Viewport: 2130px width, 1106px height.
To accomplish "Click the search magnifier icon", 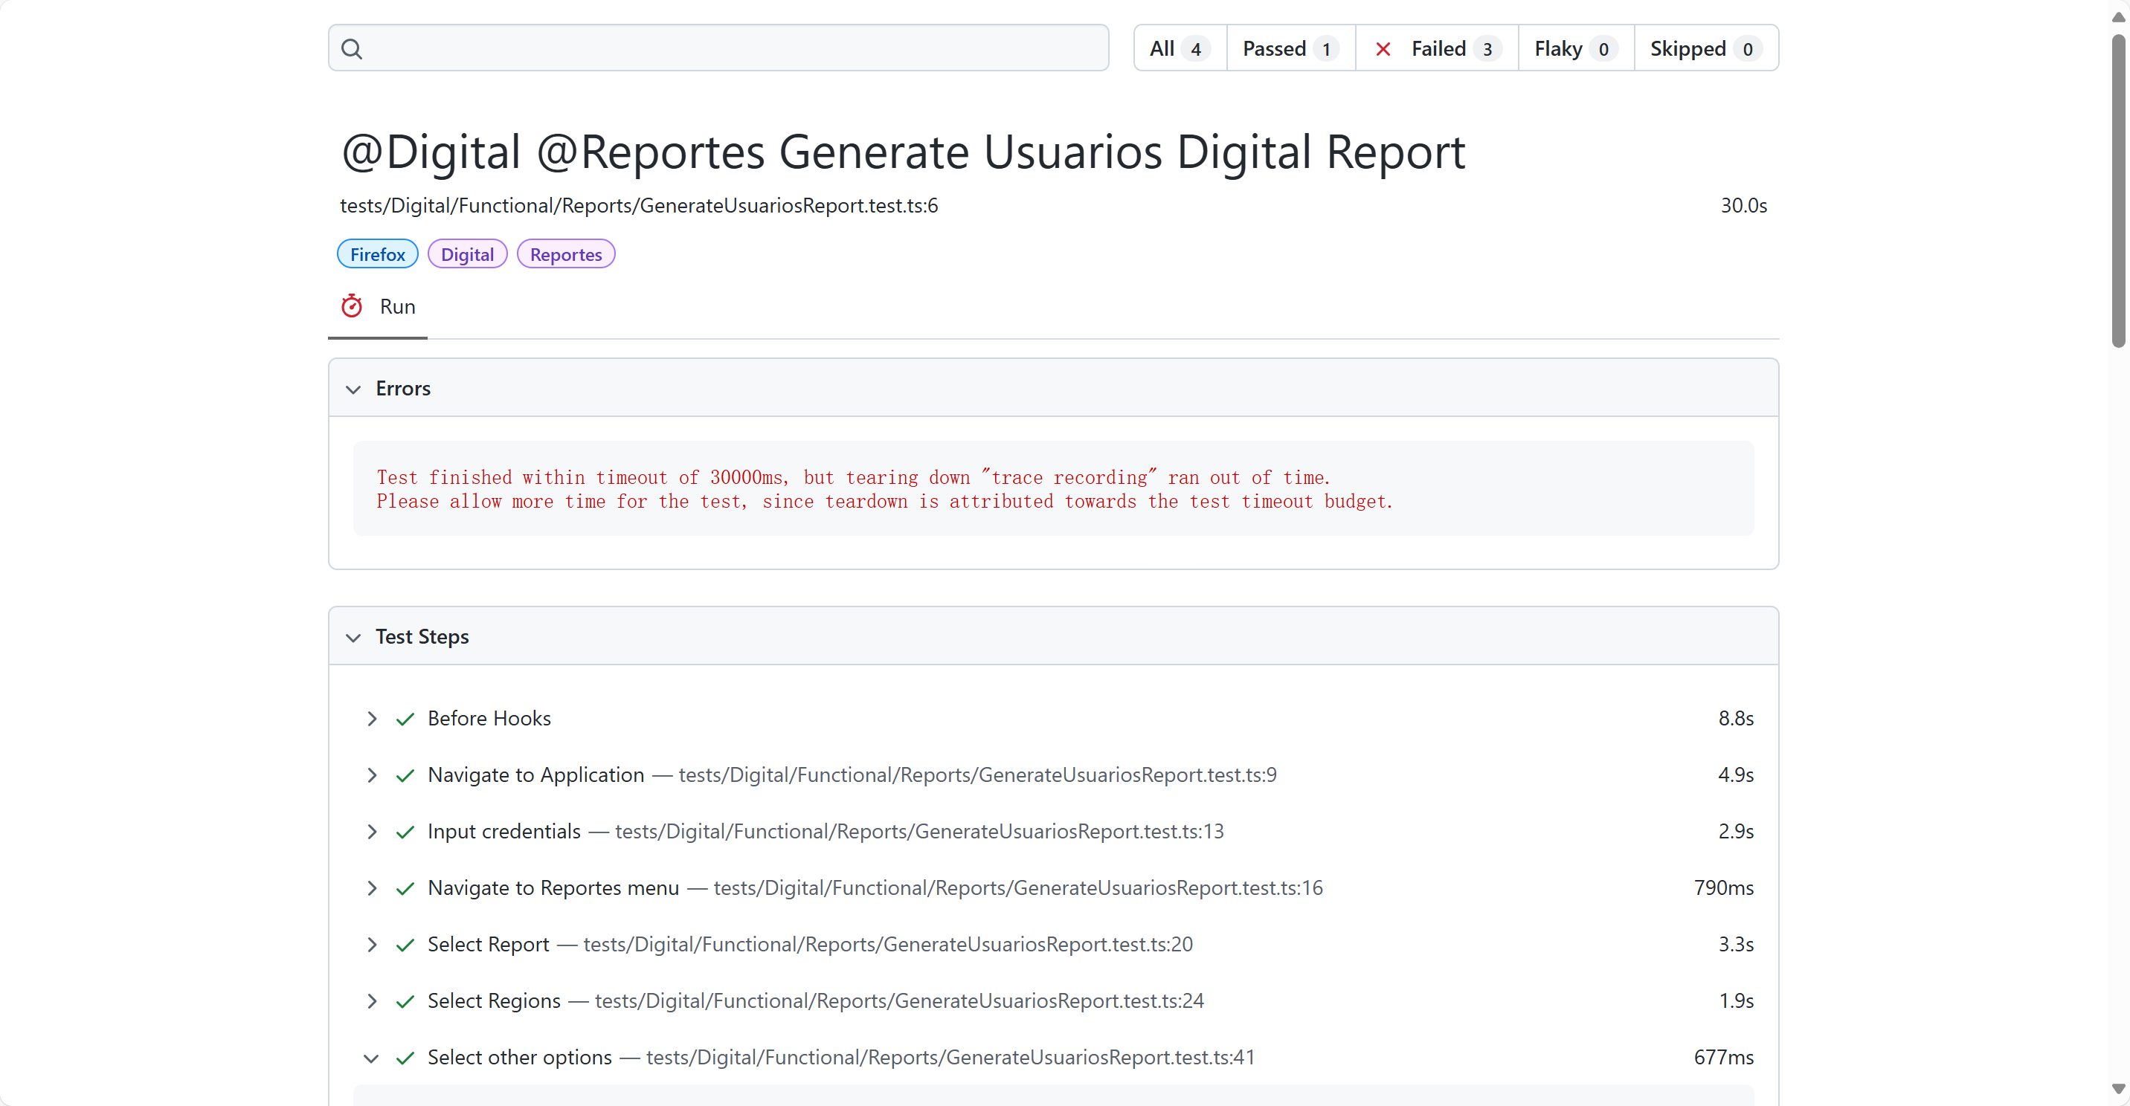I will point(352,49).
